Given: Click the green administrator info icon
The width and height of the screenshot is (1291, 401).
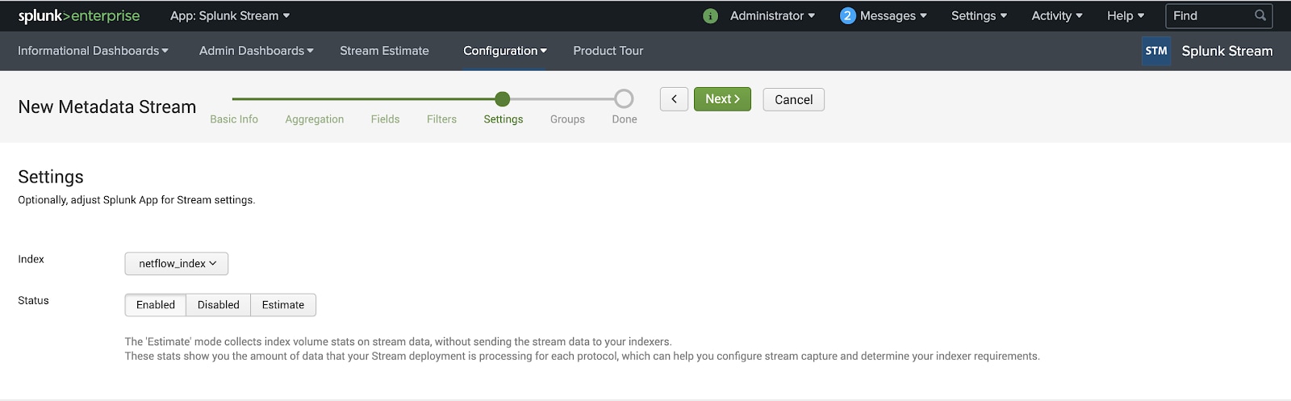Looking at the screenshot, I should pos(710,16).
